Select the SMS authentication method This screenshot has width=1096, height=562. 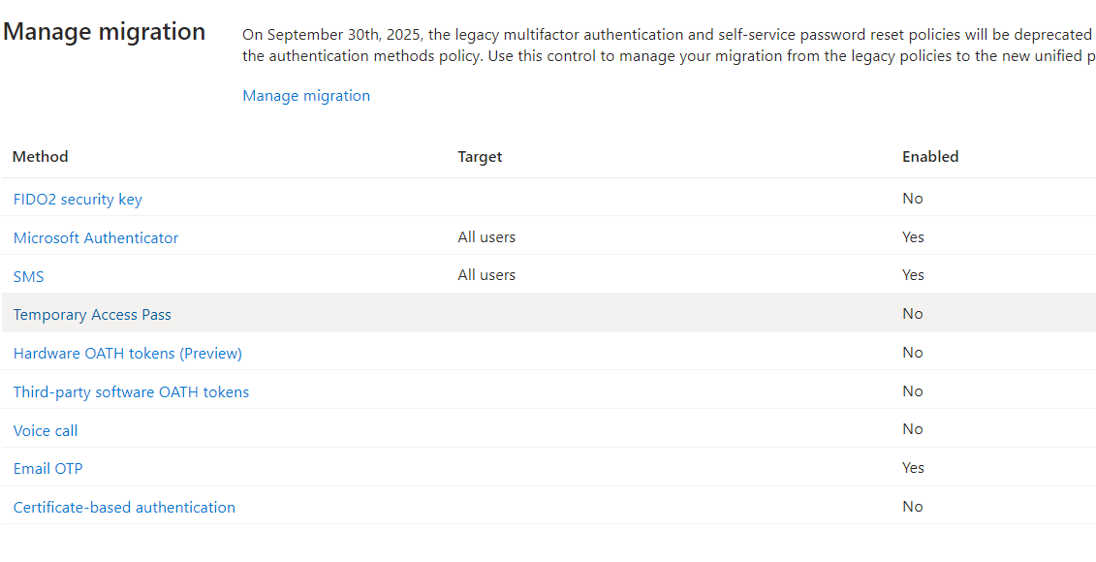click(x=29, y=277)
